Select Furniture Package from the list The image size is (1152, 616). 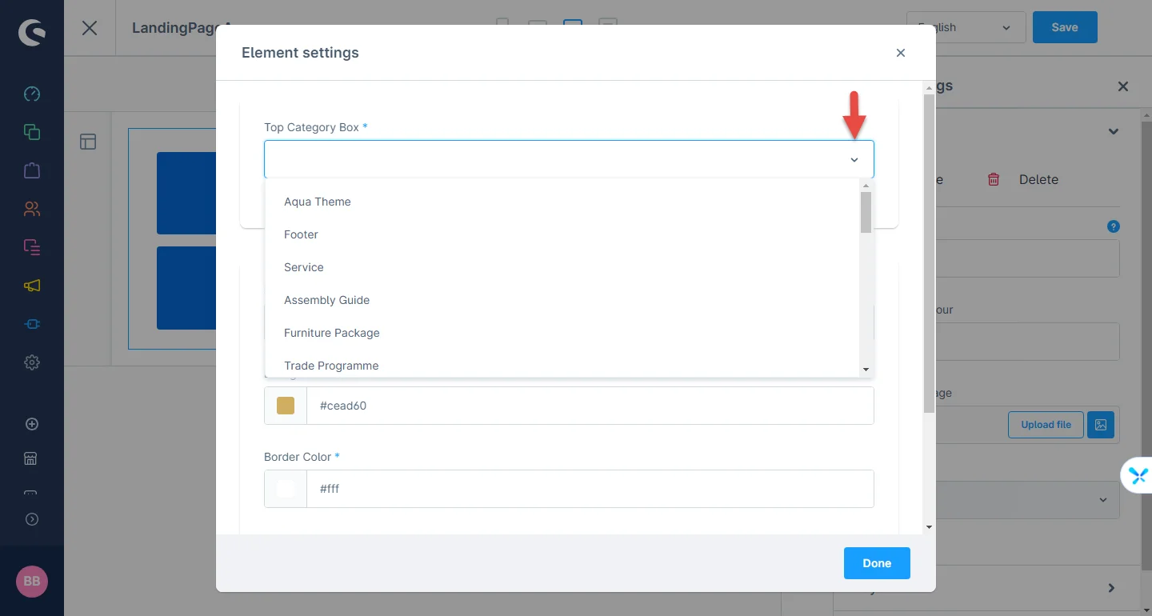click(x=332, y=333)
